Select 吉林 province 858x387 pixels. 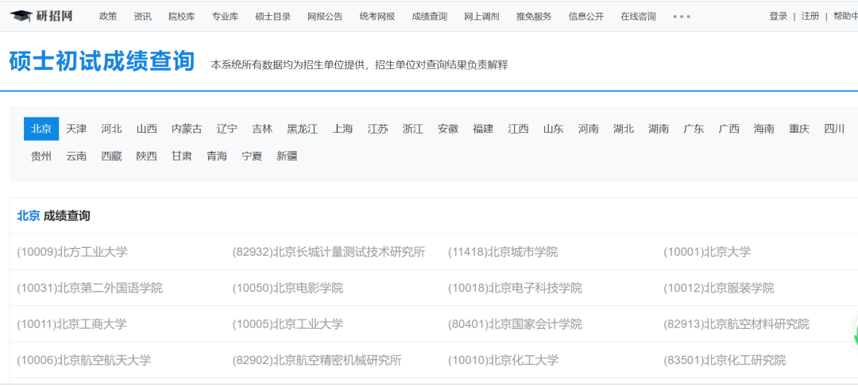pos(262,130)
